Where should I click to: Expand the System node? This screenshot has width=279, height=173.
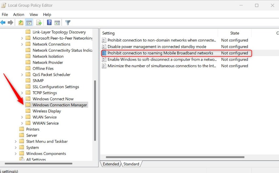[x=15, y=148]
